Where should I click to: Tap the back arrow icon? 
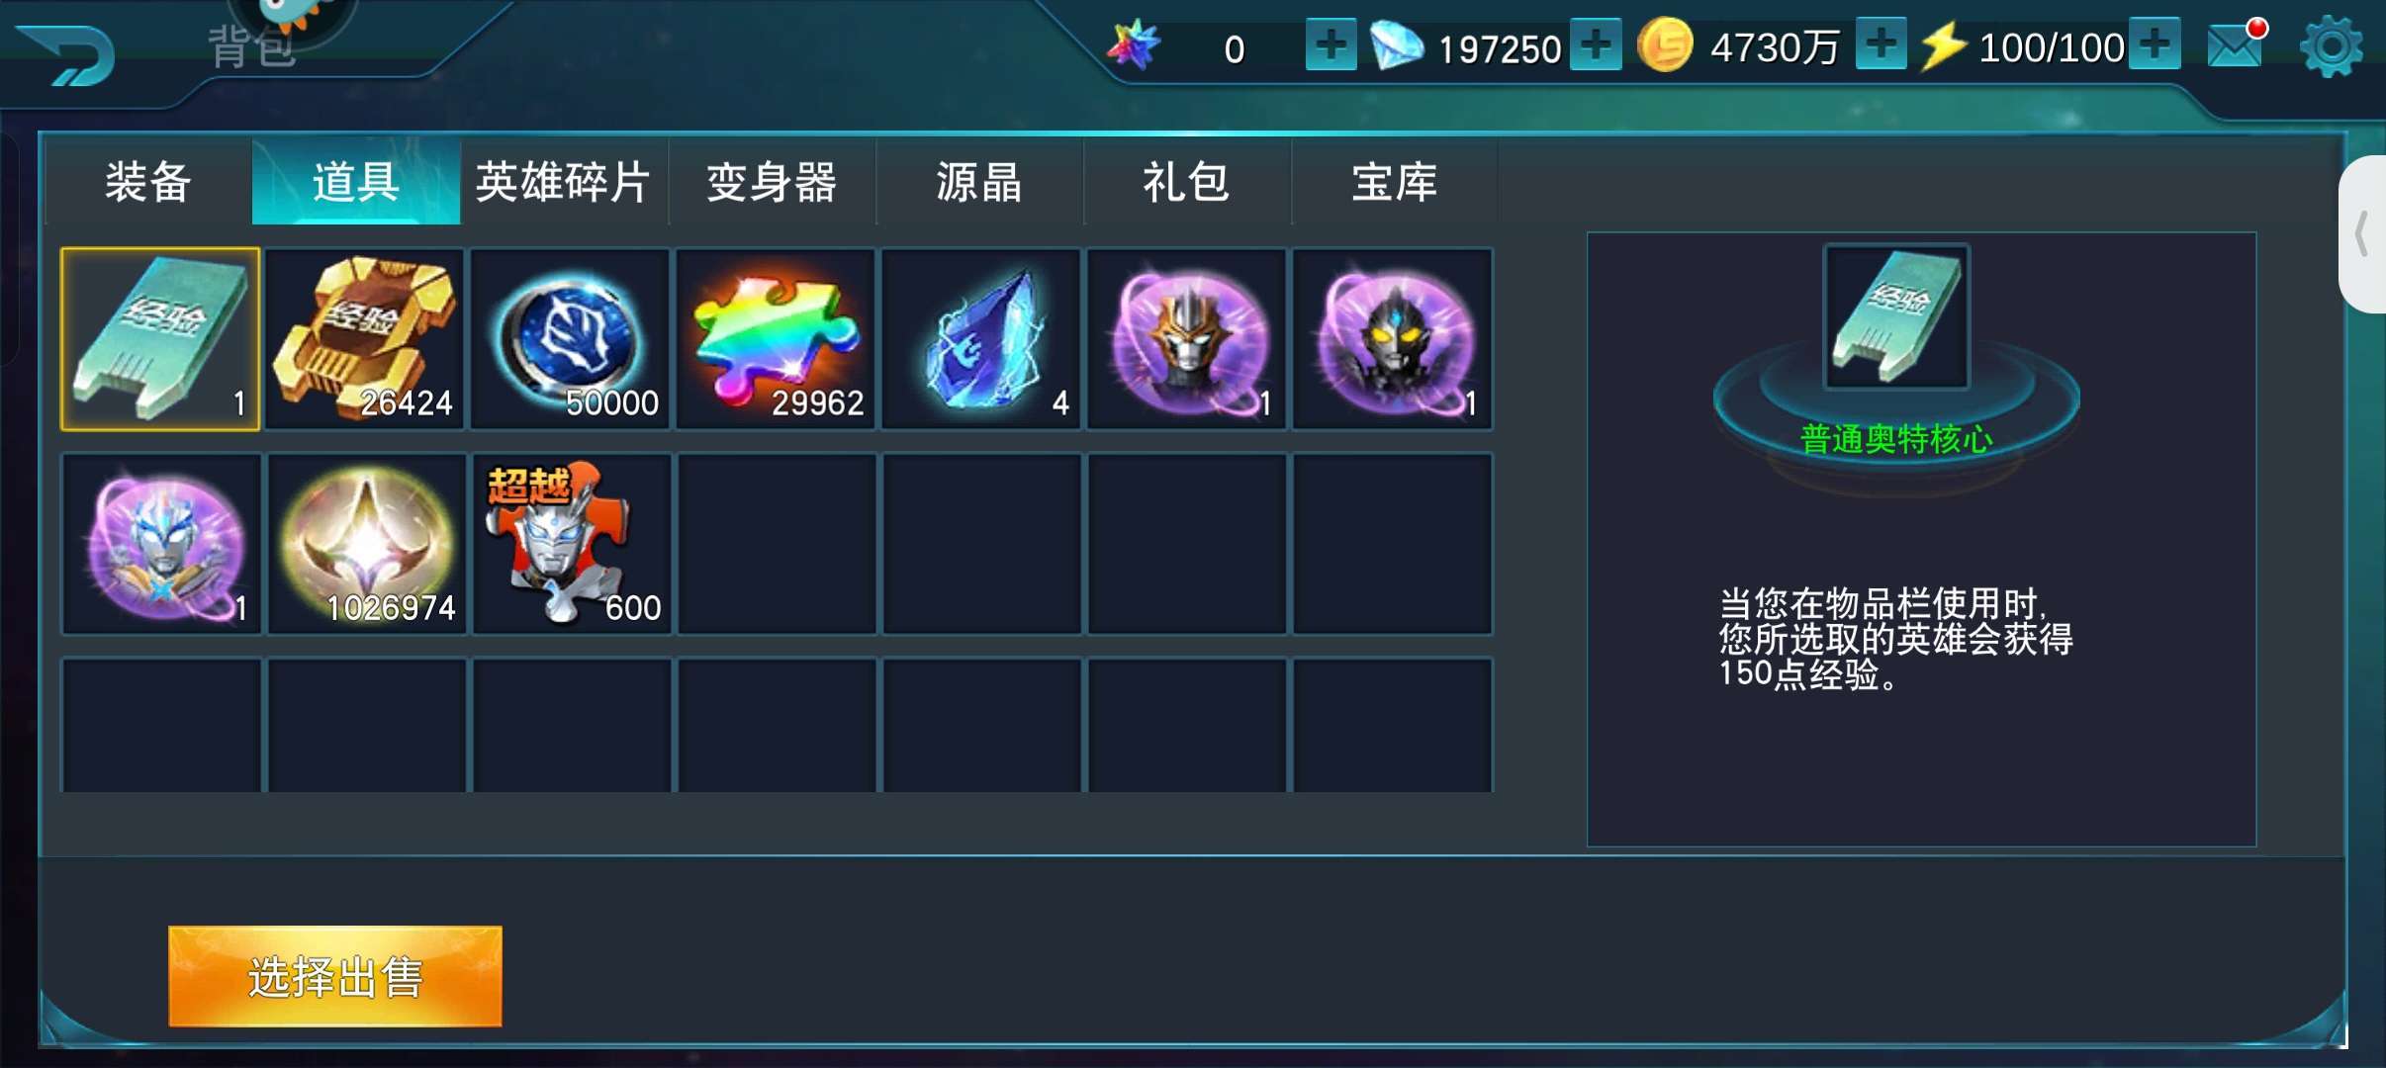[67, 55]
